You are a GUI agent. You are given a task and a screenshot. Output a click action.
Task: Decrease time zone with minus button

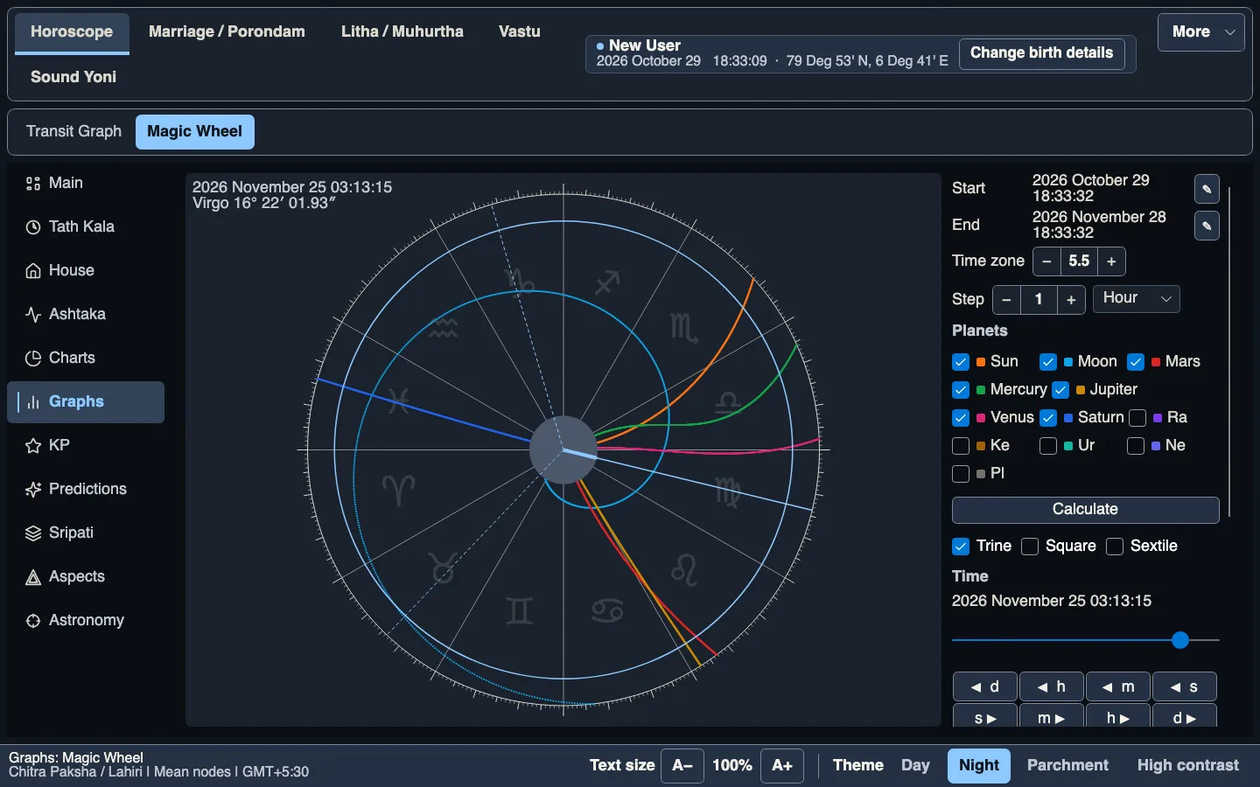pos(1046,261)
